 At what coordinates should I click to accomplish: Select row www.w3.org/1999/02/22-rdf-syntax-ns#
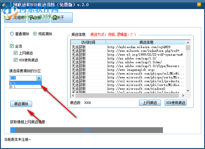pos(128,55)
